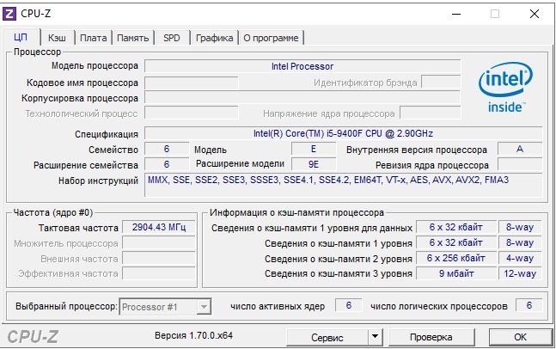The image size is (556, 349).
Task: Open the Processor #1 selection dropdown
Action: 165,307
